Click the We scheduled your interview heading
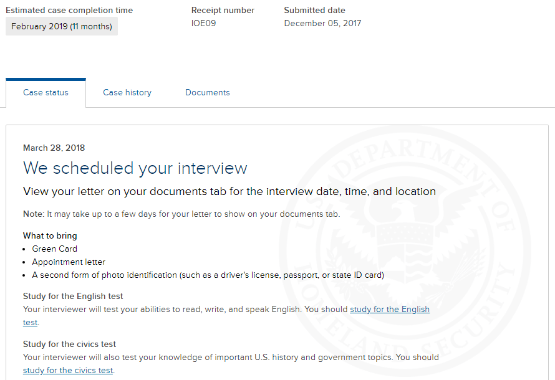 click(x=135, y=168)
